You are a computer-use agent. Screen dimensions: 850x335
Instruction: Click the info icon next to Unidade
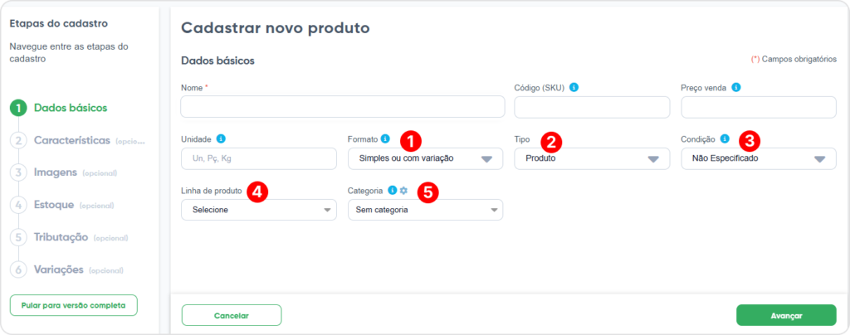tap(221, 138)
